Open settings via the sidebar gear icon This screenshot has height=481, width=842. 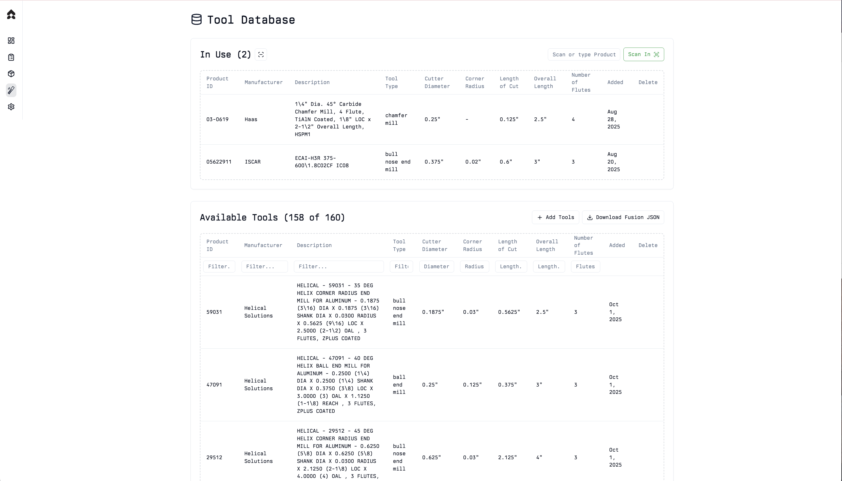point(11,107)
